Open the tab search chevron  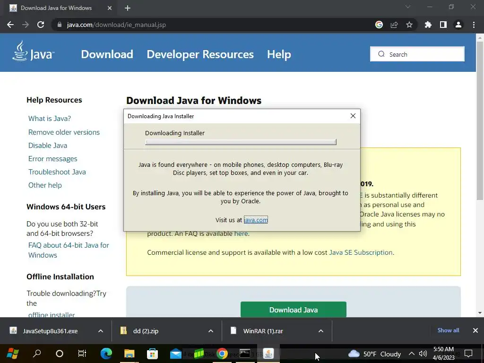pyautogui.click(x=408, y=7)
